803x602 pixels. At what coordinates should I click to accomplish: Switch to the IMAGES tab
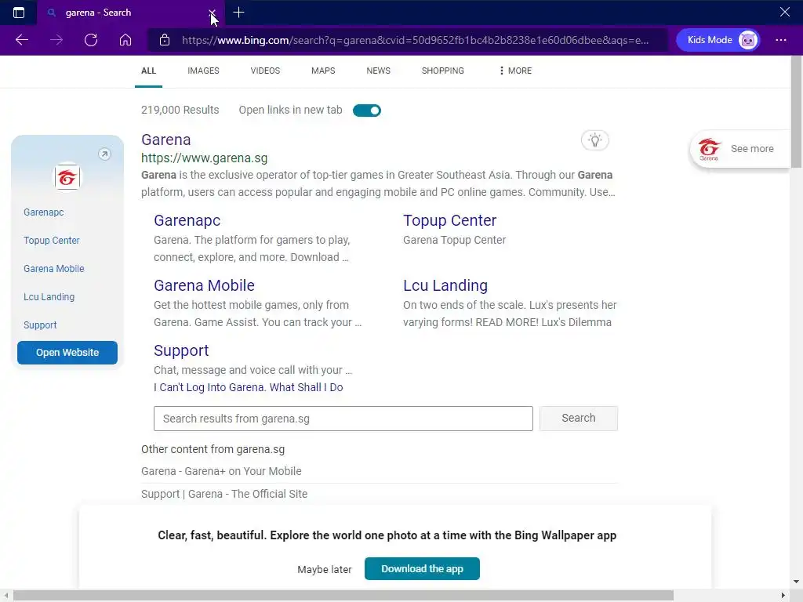pos(203,71)
